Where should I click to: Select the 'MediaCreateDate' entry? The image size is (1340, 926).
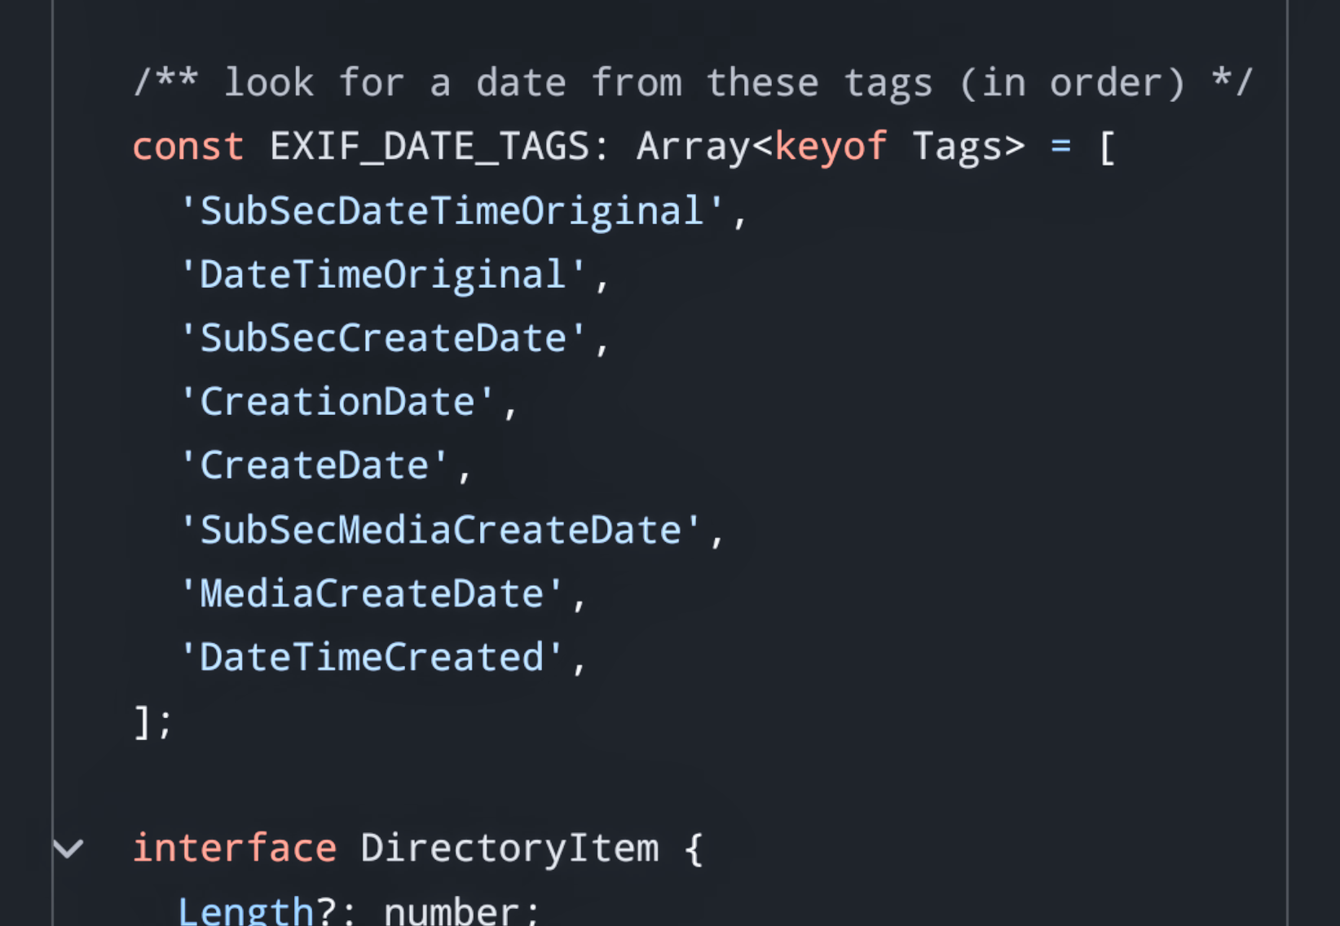(x=371, y=593)
